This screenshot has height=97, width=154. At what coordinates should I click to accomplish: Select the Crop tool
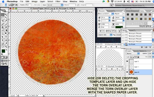(3, 21)
